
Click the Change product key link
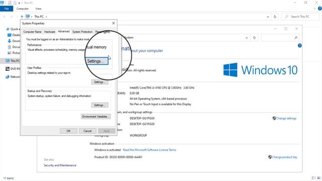tap(284, 157)
